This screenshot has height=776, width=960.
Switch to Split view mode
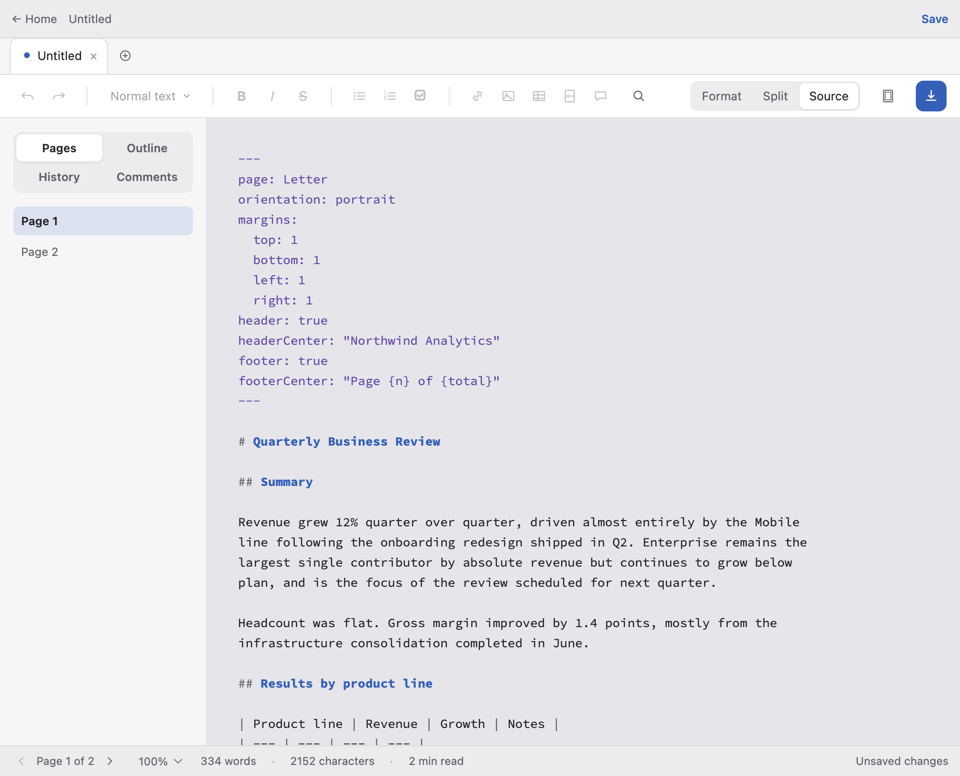(x=775, y=96)
